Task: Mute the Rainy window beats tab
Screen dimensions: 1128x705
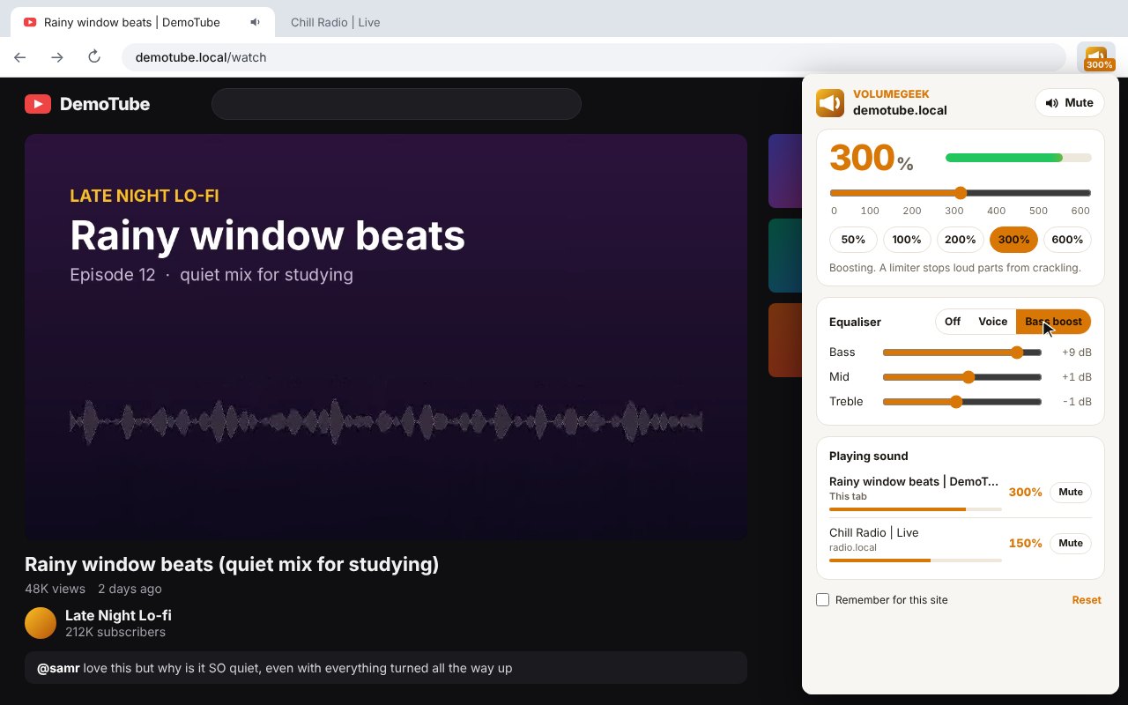Action: point(1071,493)
